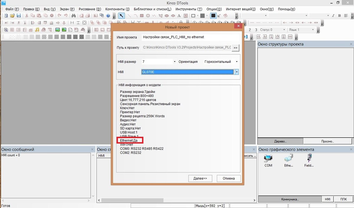
Task: Click the Ethernet:Да info line
Action: 129,141
